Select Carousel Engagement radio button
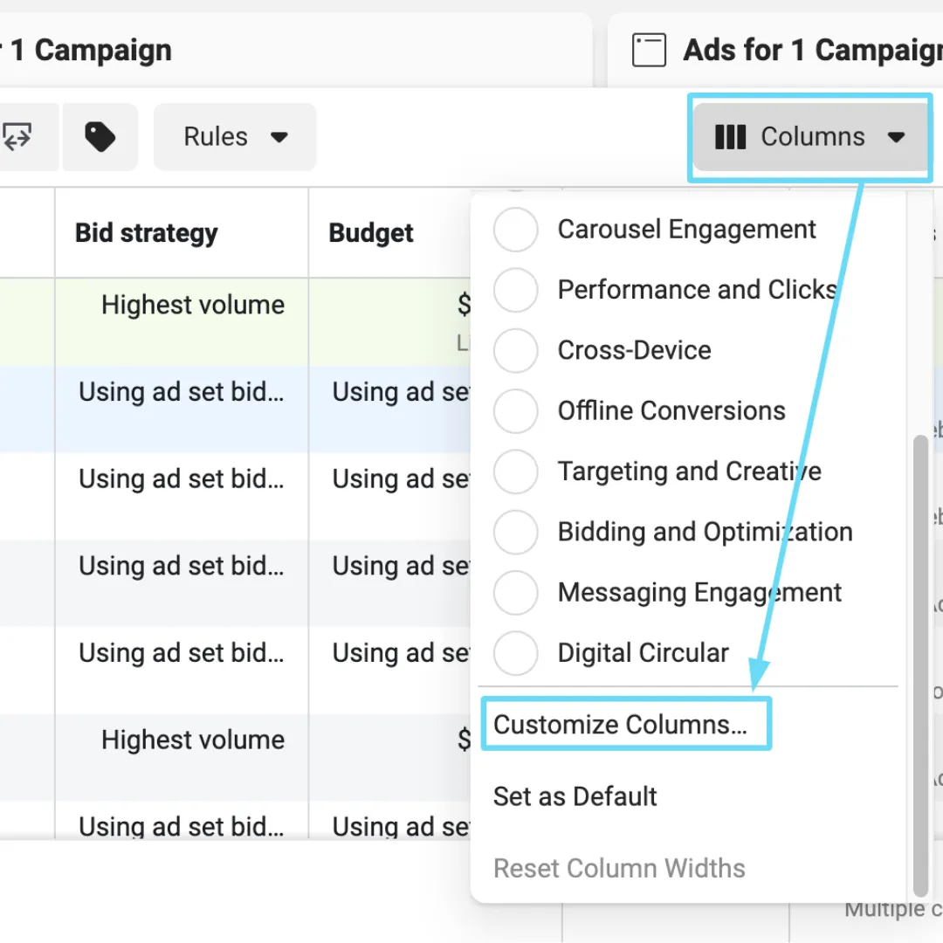The image size is (943, 943). coord(516,230)
